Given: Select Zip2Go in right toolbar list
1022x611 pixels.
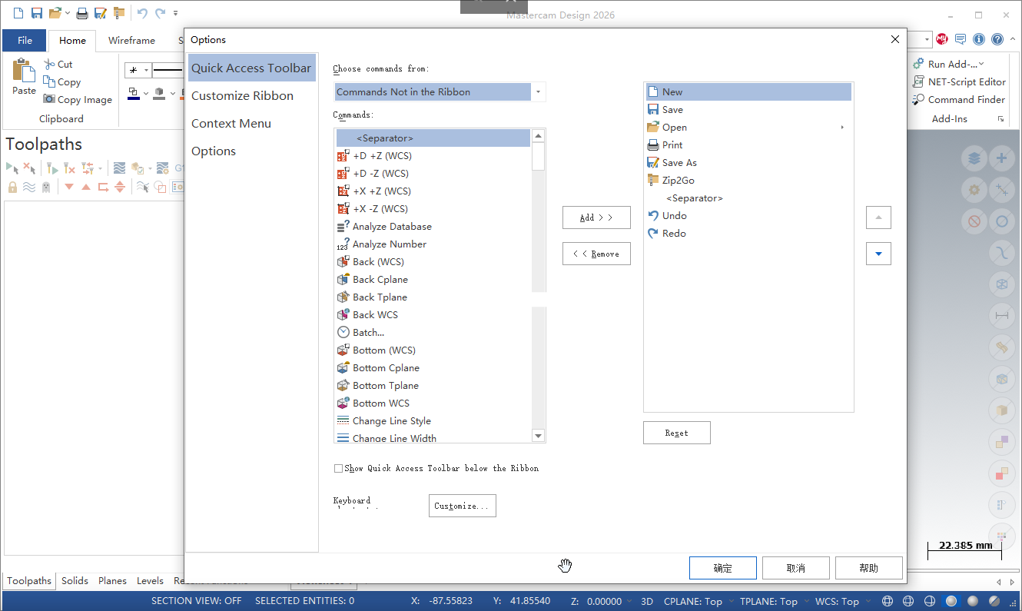Looking at the screenshot, I should pyautogui.click(x=749, y=181).
